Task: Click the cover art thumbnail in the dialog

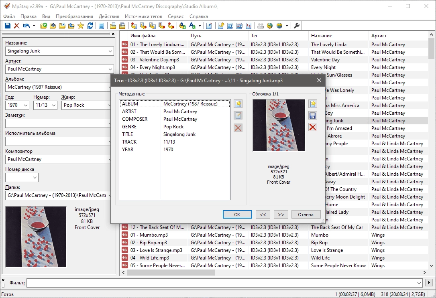Action: (279, 125)
